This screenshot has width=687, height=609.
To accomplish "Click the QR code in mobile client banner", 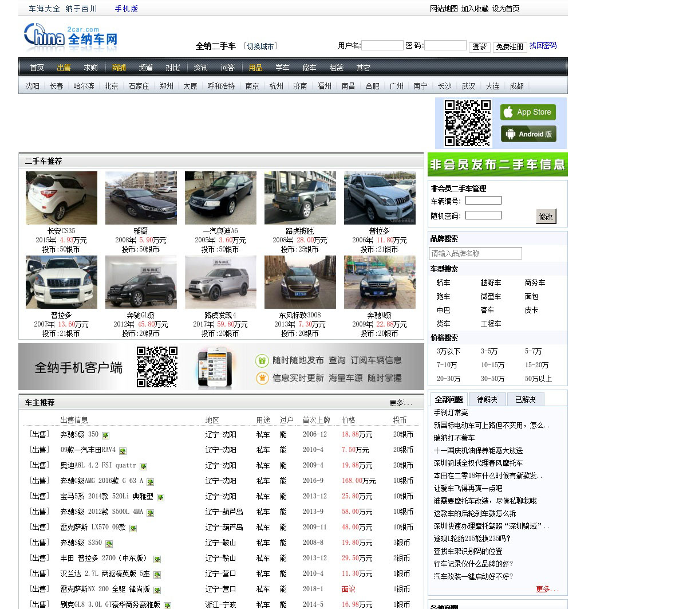I will [157, 367].
